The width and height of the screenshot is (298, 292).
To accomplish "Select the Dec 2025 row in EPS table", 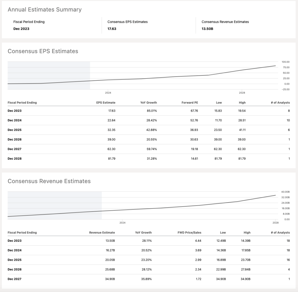I will (15, 130).
